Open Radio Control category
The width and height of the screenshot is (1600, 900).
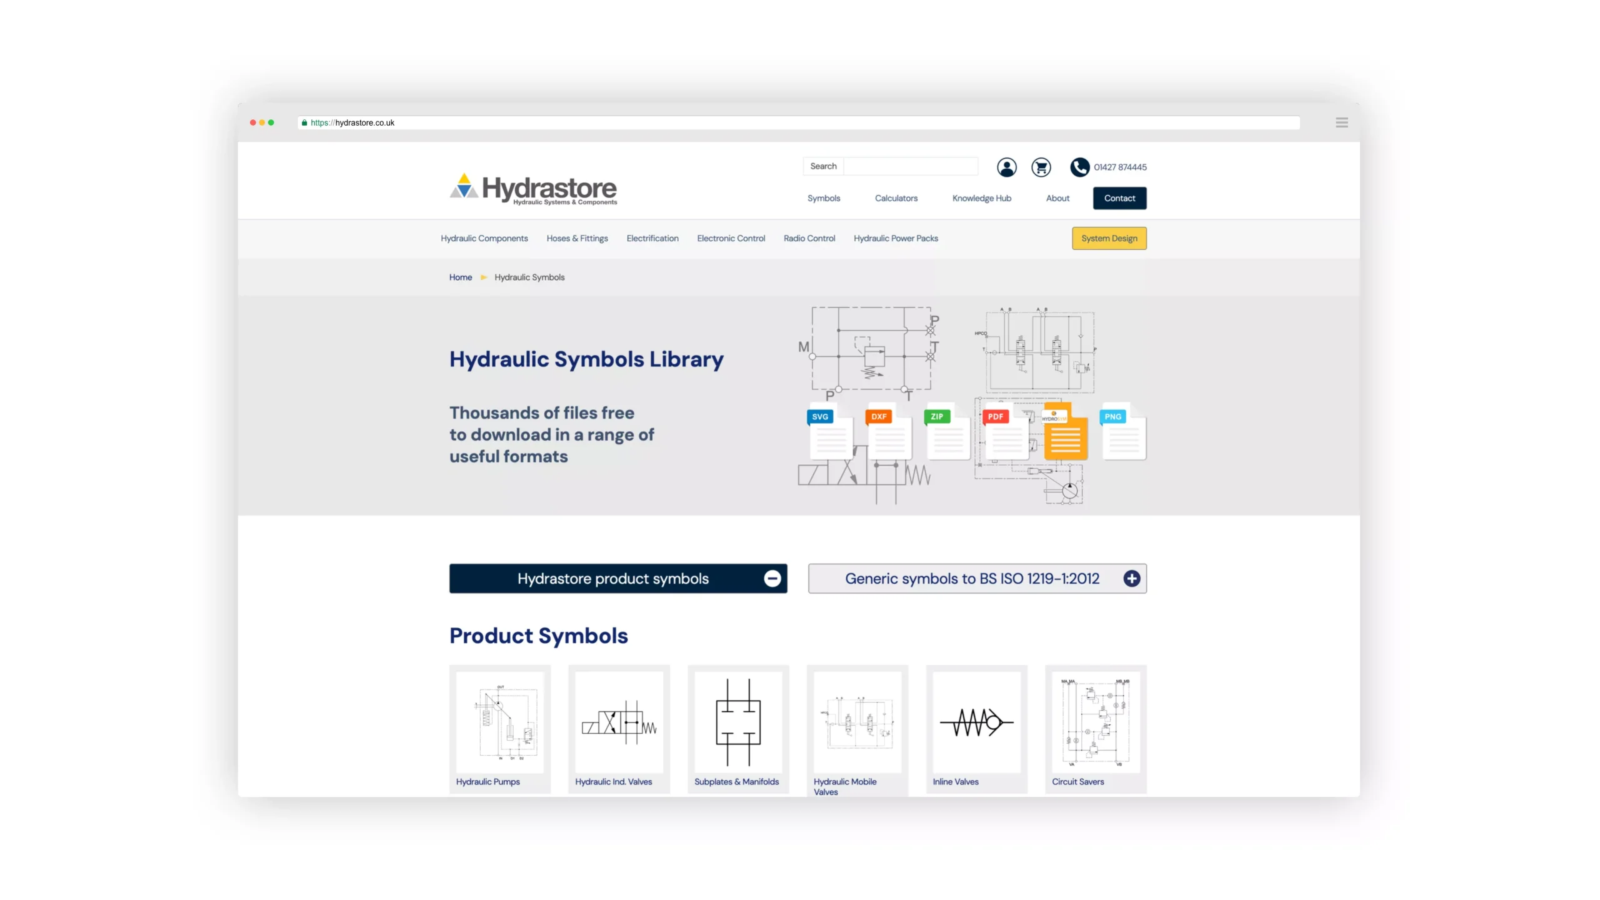(809, 238)
